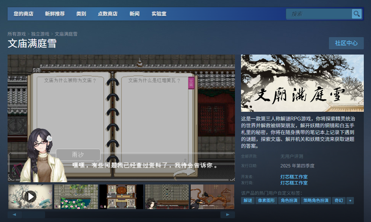Open the 实验室 section
Image resolution: width=371 pixels, height=222 pixels.
(159, 14)
